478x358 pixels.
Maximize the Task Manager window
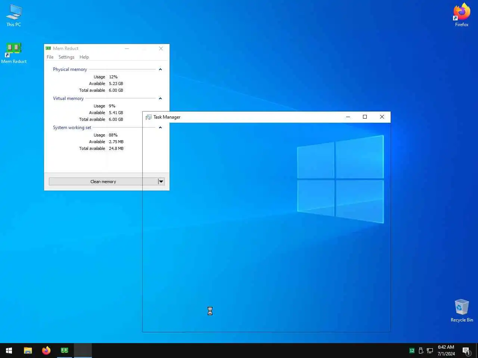365,117
